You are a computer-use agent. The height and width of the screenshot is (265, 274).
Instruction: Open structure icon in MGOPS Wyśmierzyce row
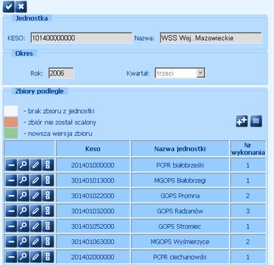(x=48, y=241)
